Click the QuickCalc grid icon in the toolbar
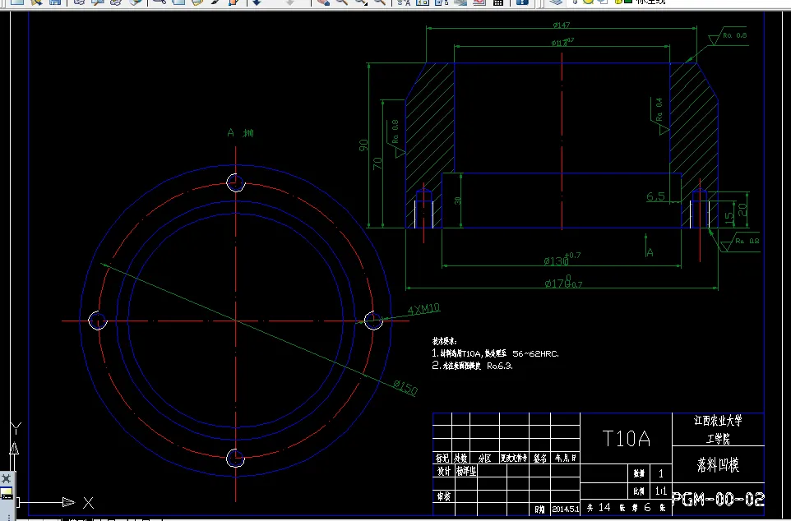791x521 pixels. pos(498,2)
